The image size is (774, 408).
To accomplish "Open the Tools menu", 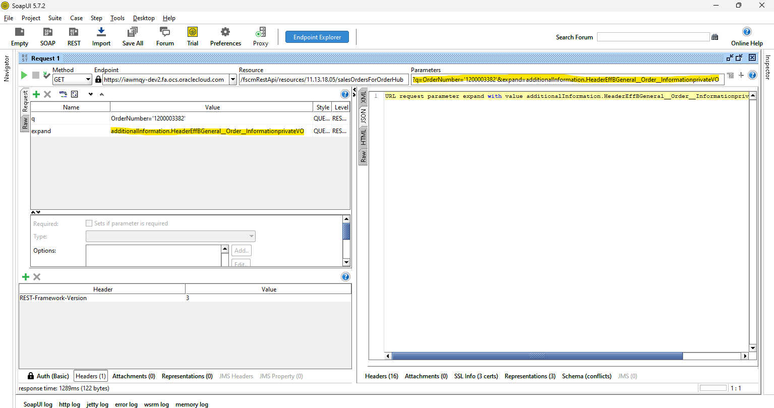I will [117, 18].
